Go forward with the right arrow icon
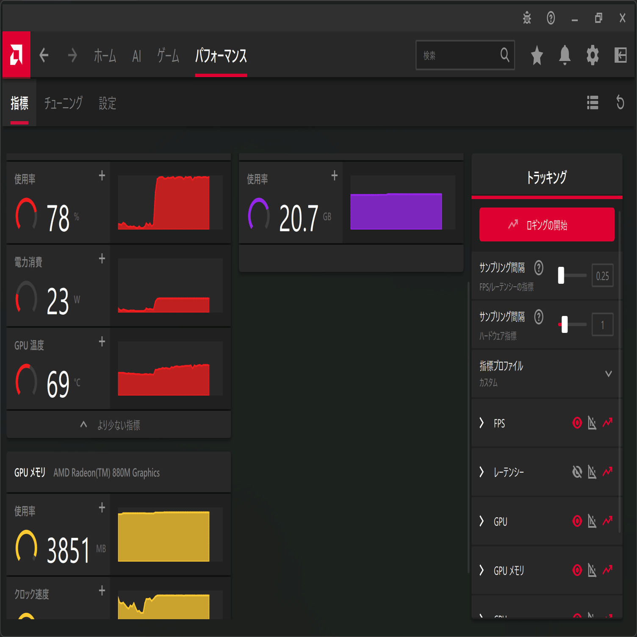The height and width of the screenshot is (637, 637). 72,55
